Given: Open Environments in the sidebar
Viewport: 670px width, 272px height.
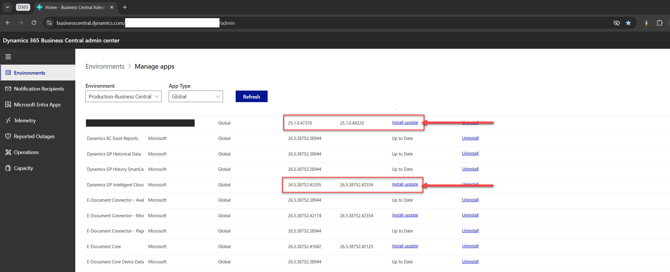Looking at the screenshot, I should pos(38,73).
